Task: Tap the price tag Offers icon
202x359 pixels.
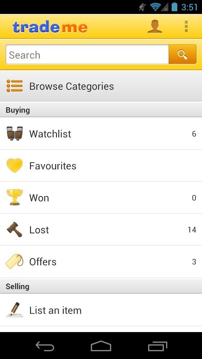Action: (15, 262)
